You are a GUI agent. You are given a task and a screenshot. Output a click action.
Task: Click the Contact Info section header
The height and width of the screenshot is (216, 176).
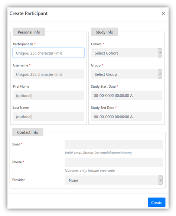[x=27, y=132]
